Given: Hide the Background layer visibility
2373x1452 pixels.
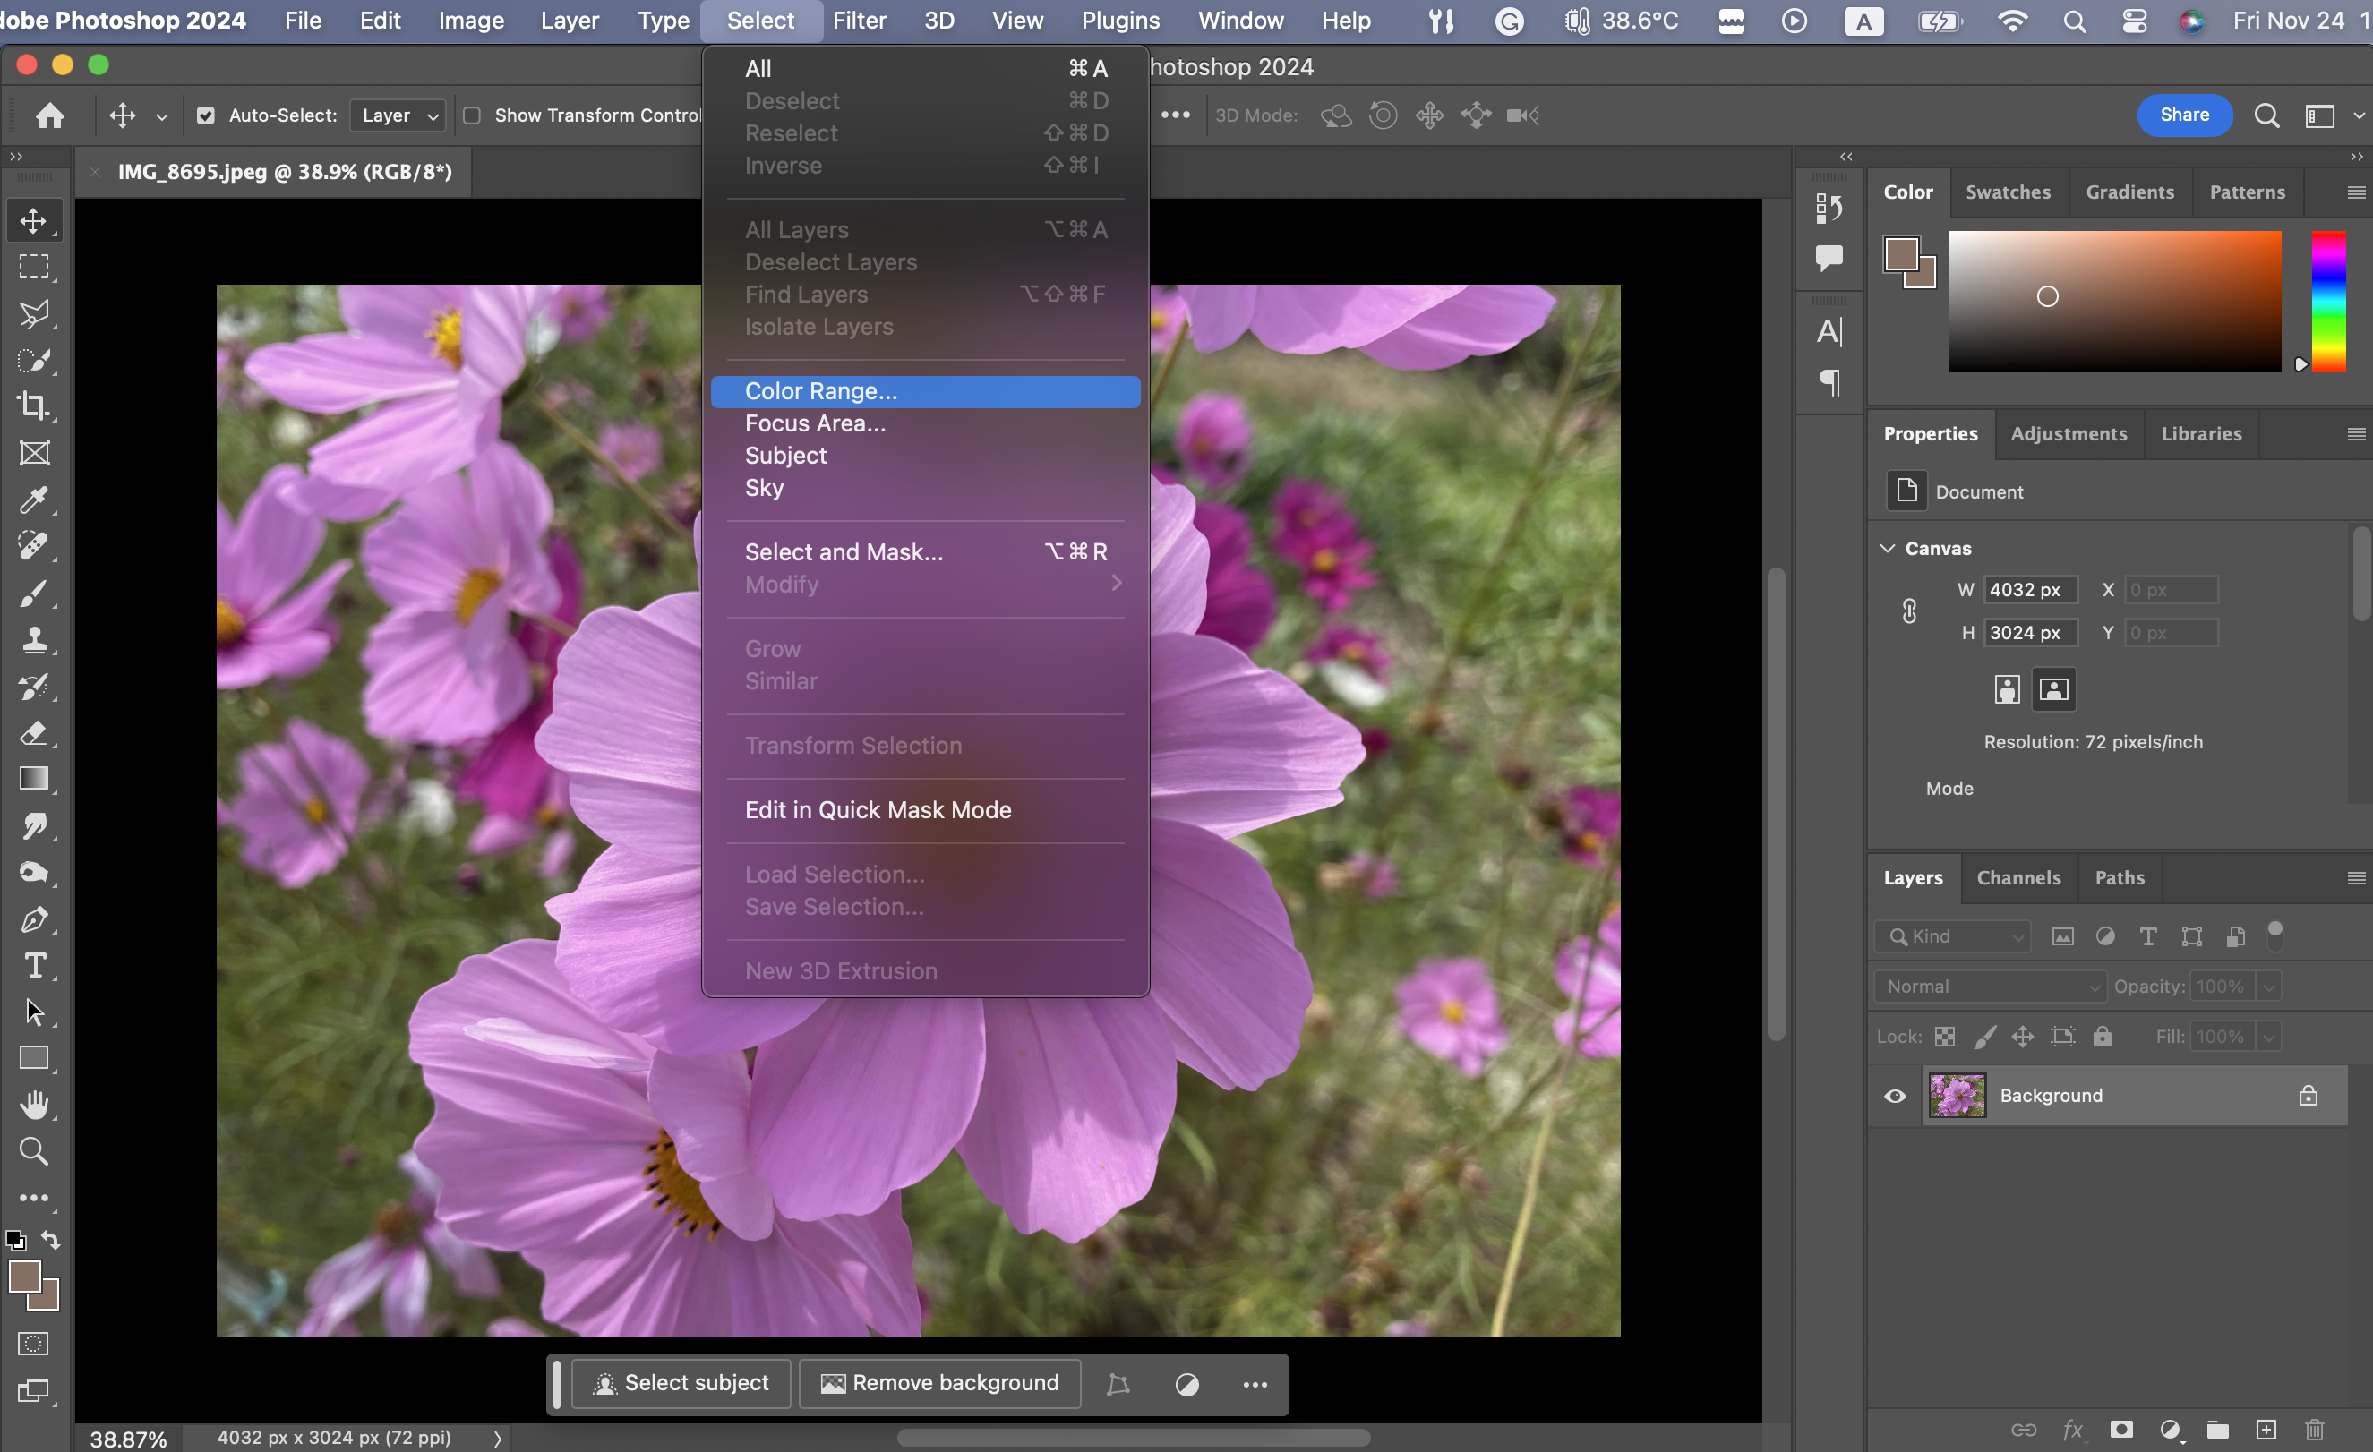Looking at the screenshot, I should tap(1894, 1096).
